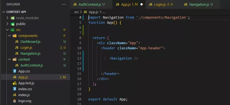Click the SVG icon beside logo.svg
The height and width of the screenshot is (105, 230).
(x=15, y=101)
